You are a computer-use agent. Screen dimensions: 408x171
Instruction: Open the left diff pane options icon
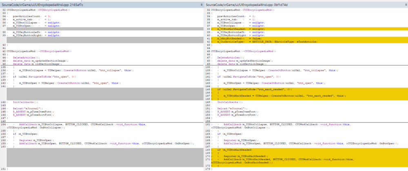(201, 4)
